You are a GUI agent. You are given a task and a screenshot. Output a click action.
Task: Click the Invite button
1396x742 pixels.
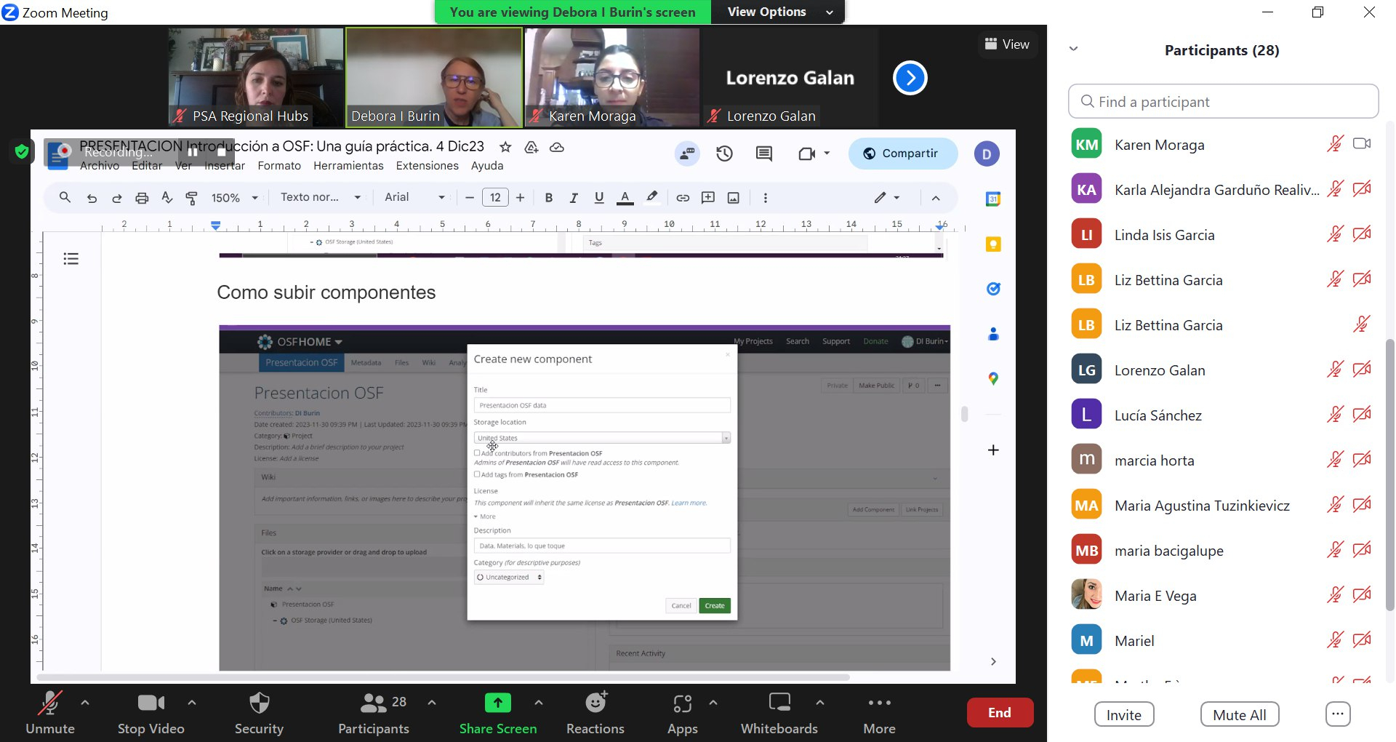click(x=1123, y=714)
